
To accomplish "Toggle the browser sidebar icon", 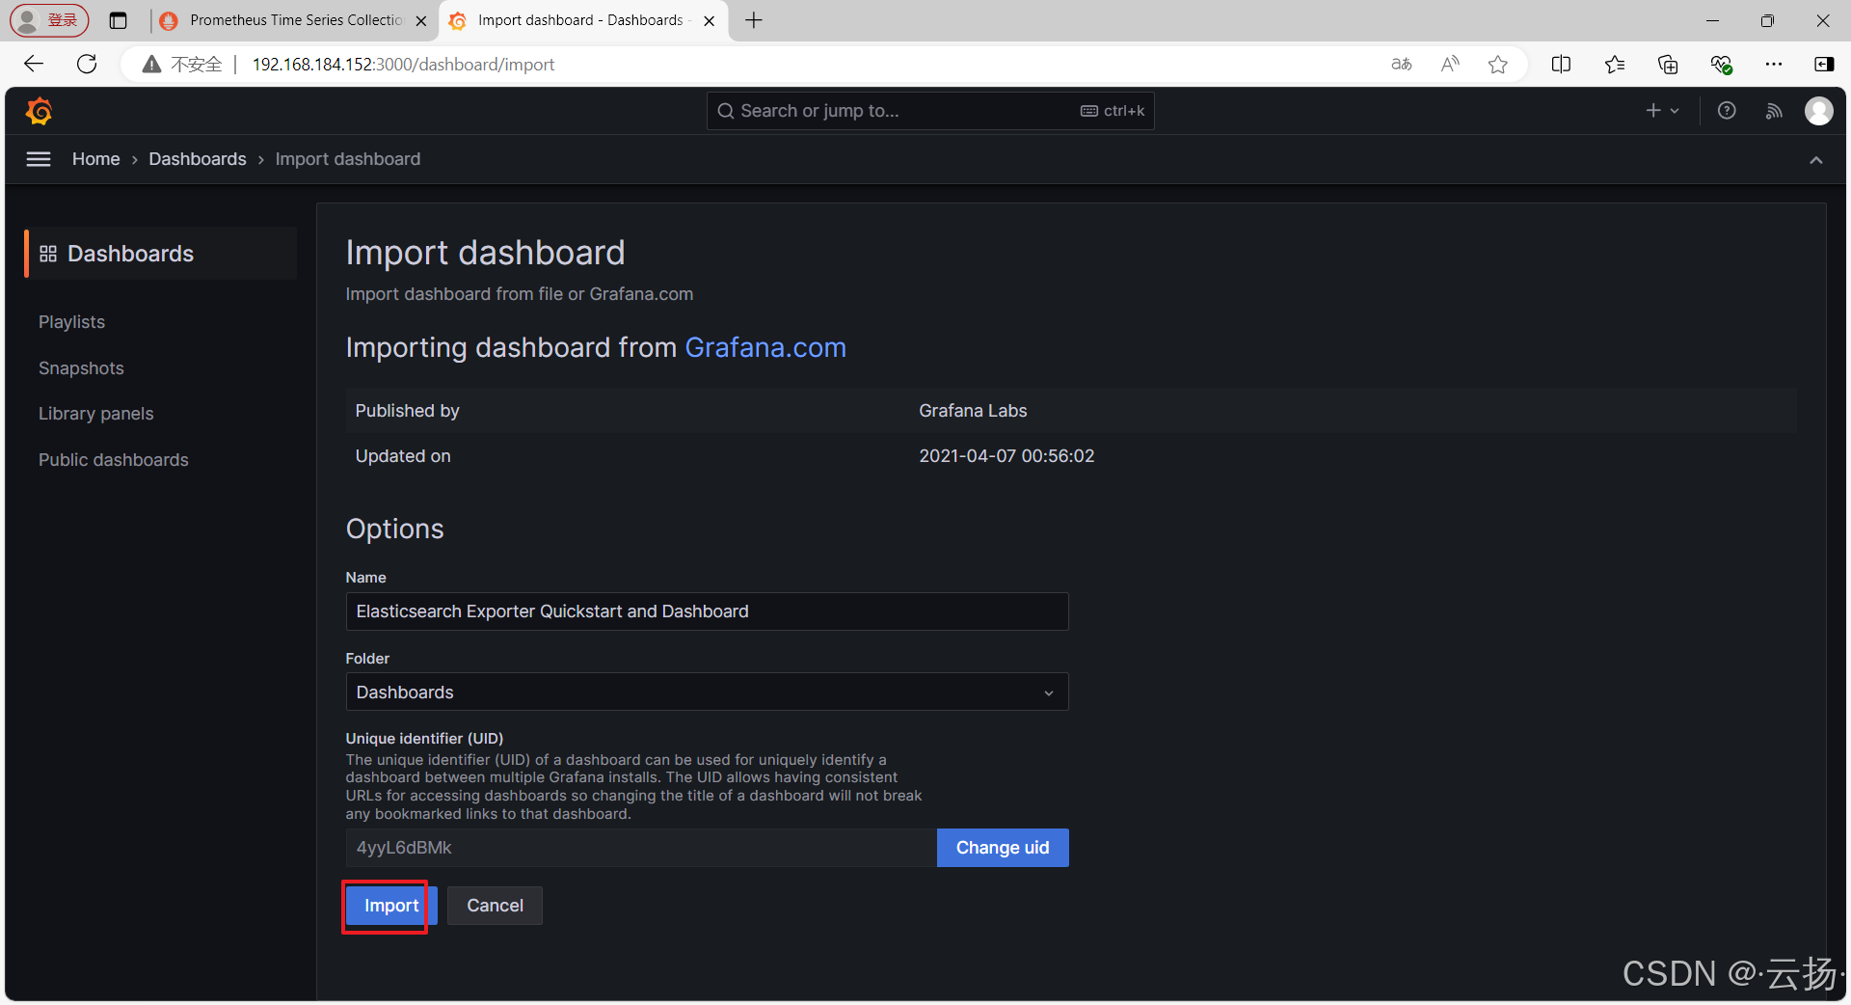I will point(1824,65).
